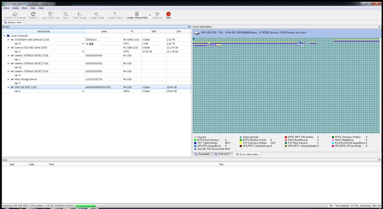Click the Scan toolbar icon

pos(66,14)
